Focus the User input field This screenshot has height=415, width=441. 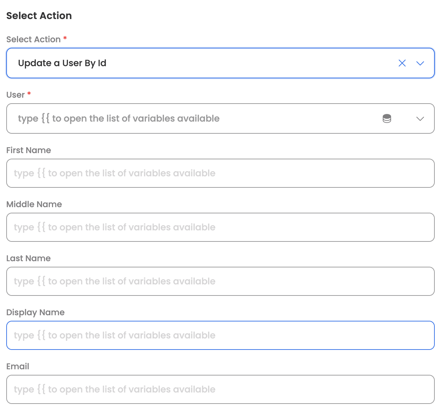coord(194,118)
